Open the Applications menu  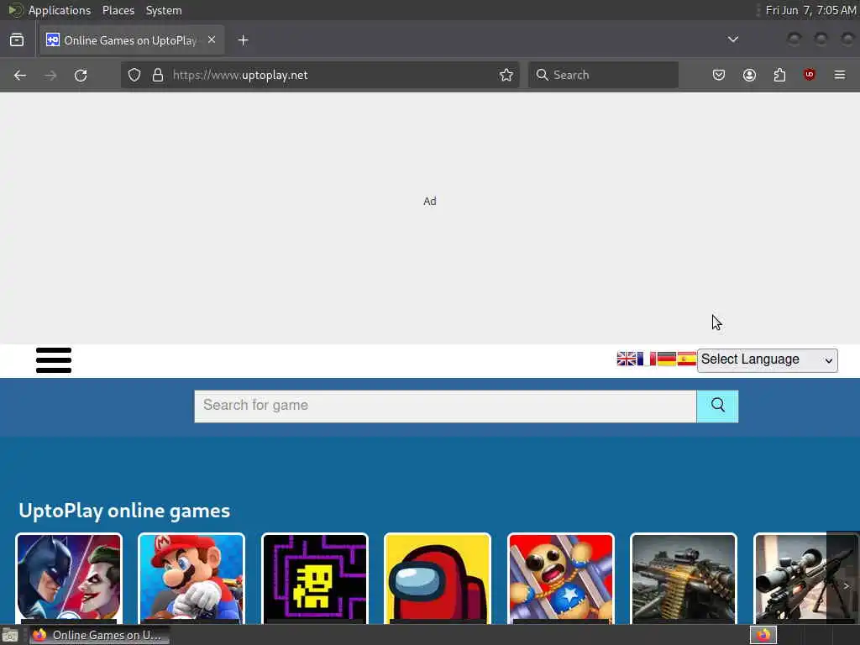pyautogui.click(x=60, y=10)
